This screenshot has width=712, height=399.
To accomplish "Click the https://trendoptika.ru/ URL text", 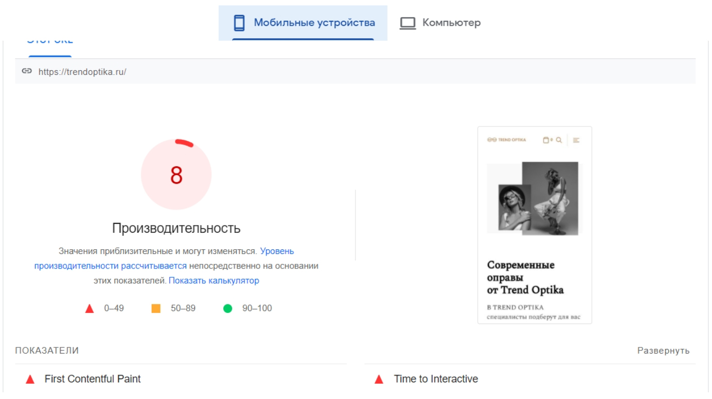I will [82, 72].
